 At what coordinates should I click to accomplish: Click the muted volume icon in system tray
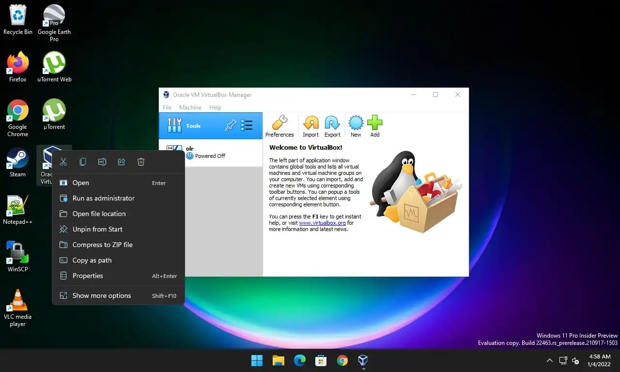coord(575,360)
